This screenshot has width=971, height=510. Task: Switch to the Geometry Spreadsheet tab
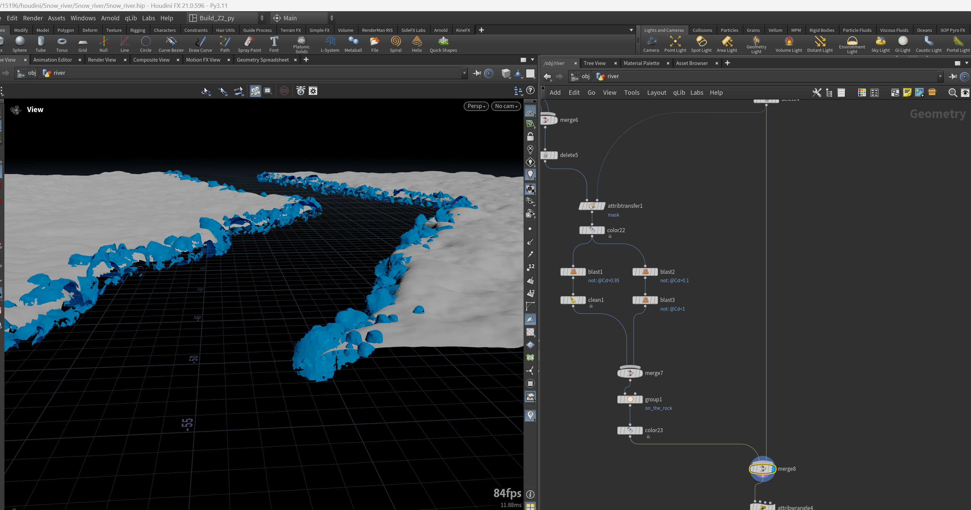tap(262, 60)
